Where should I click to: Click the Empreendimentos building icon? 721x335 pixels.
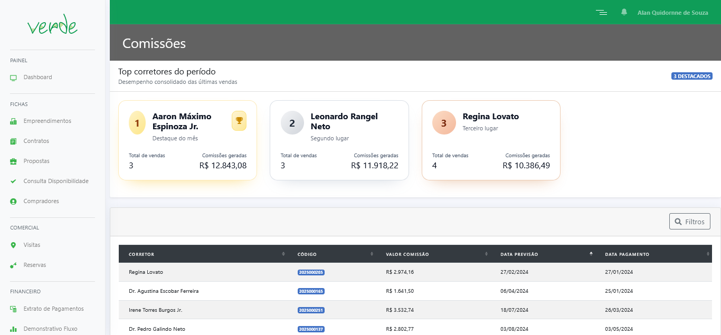[x=14, y=121]
